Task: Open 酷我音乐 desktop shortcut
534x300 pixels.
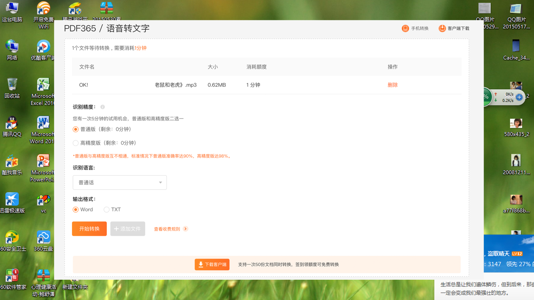Action: (x=12, y=165)
